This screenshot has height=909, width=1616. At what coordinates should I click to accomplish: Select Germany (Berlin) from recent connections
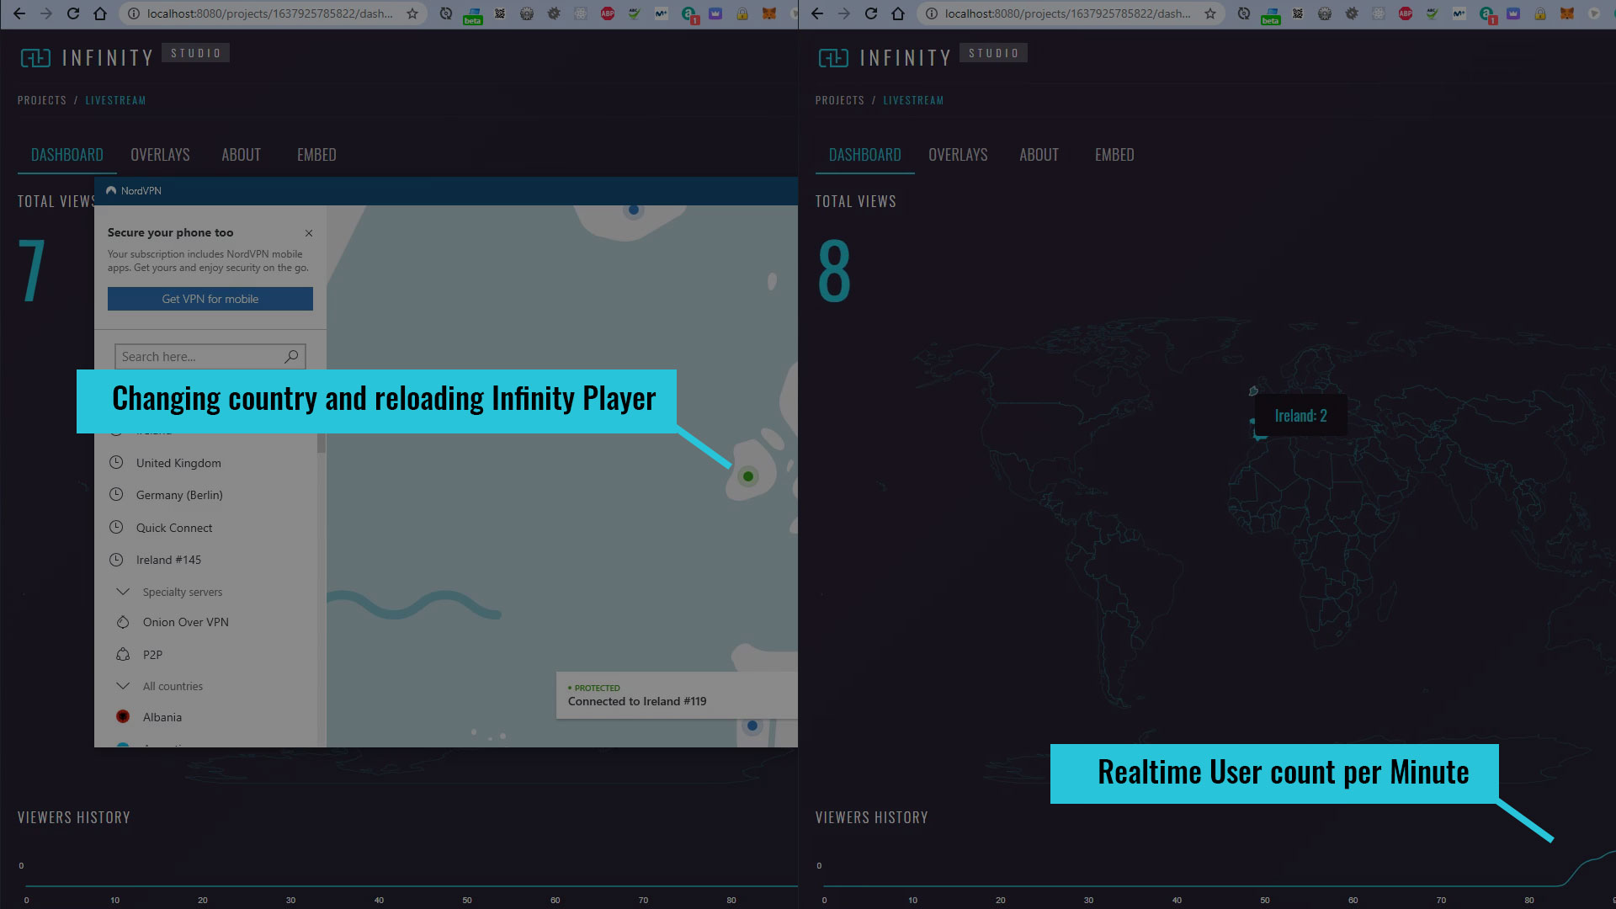click(179, 495)
